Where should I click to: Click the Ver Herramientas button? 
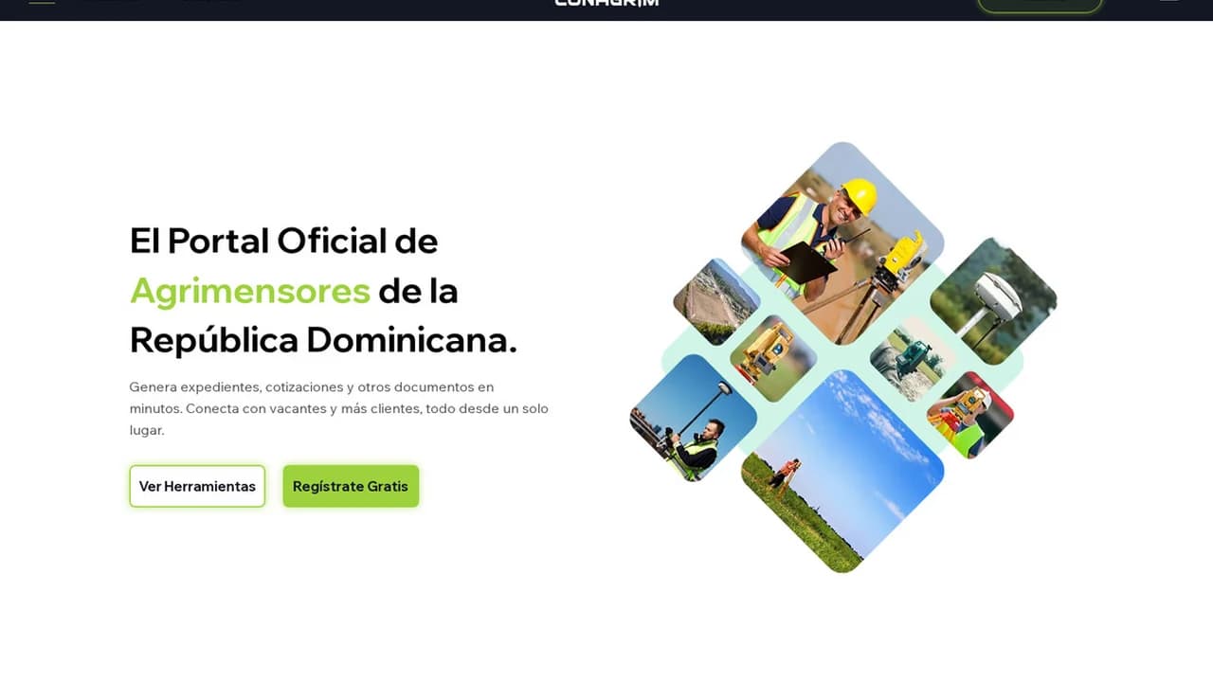point(197,486)
